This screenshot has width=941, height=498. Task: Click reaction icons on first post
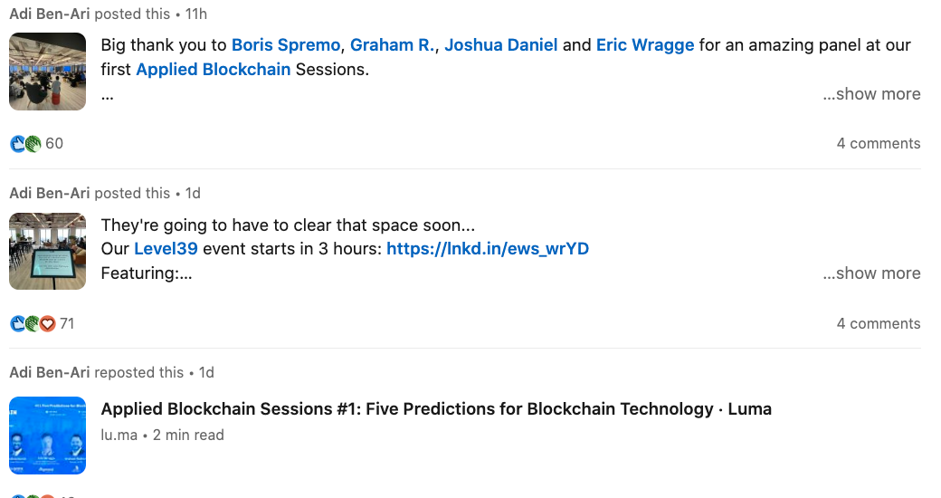(25, 143)
